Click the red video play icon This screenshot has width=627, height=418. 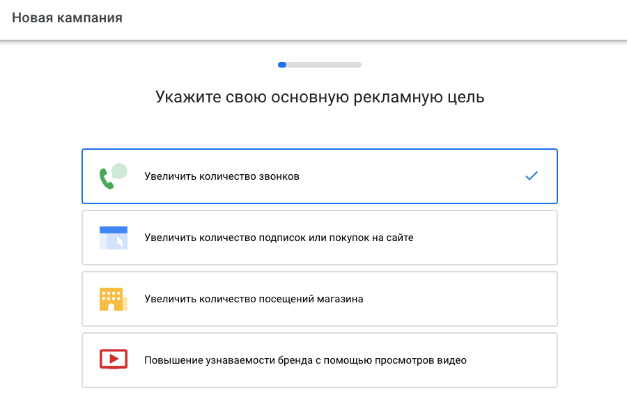point(113,359)
